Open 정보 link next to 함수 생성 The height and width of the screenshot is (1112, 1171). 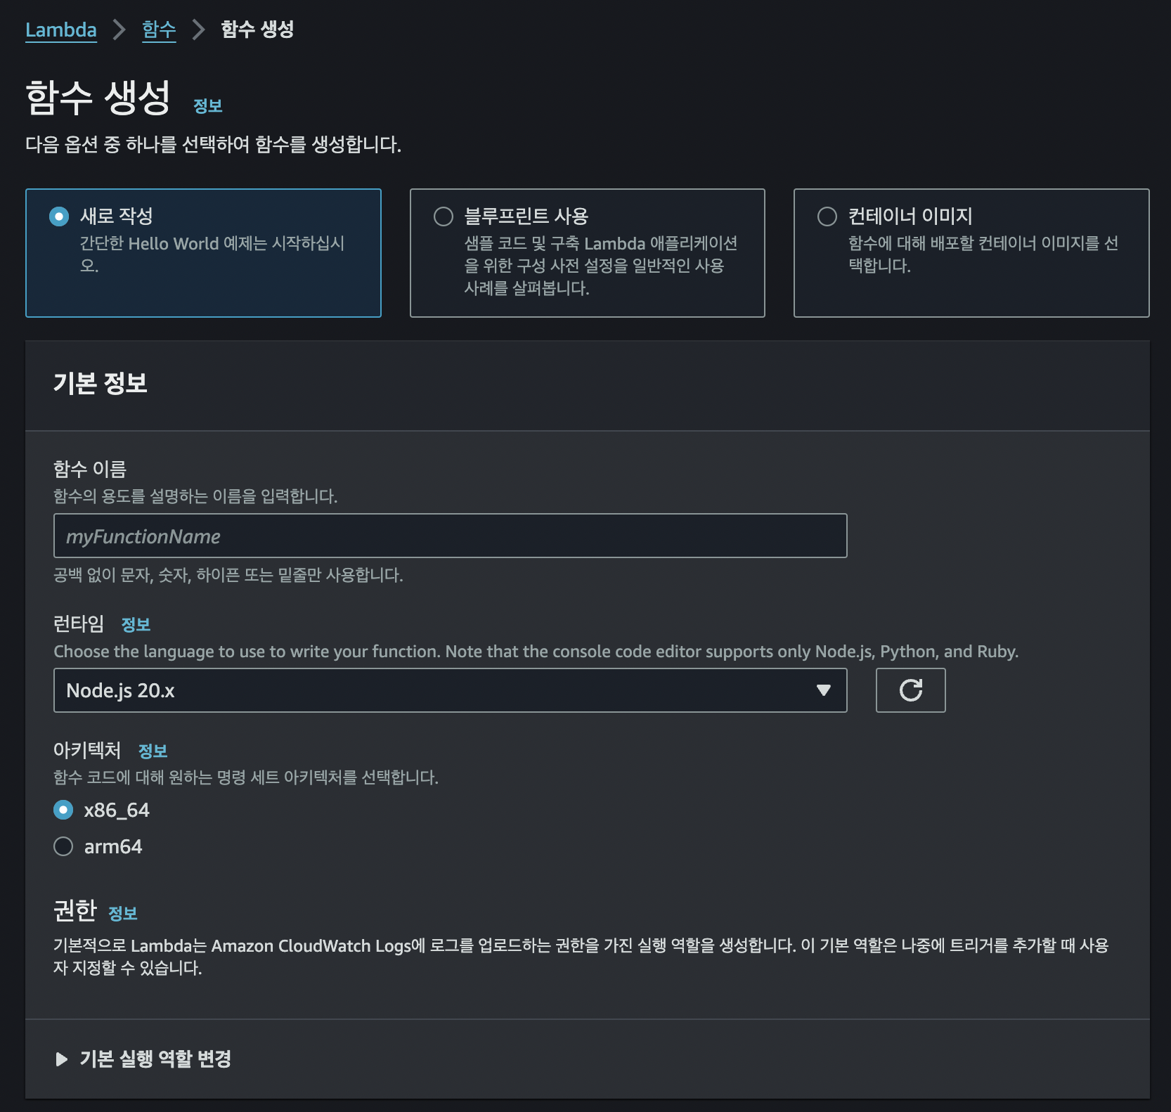coord(208,106)
